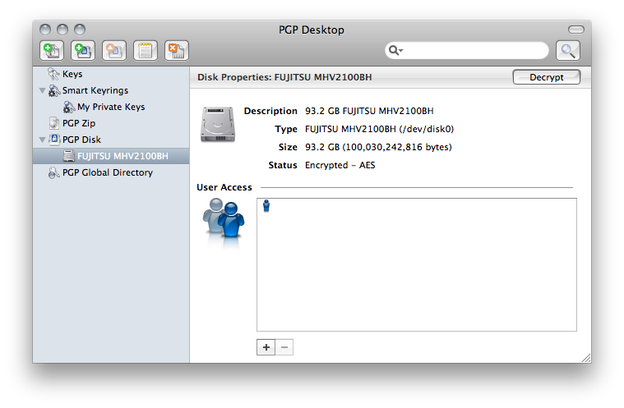Click the Smart Keyrings gear-keys icon

[54, 90]
